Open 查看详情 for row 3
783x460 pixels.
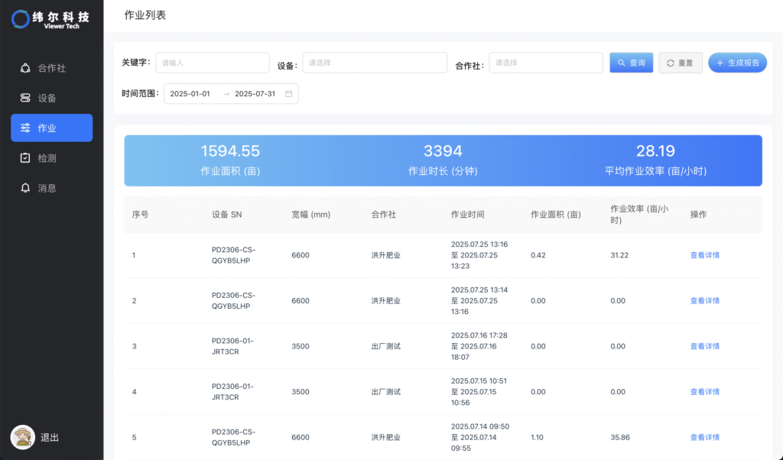pyautogui.click(x=704, y=346)
